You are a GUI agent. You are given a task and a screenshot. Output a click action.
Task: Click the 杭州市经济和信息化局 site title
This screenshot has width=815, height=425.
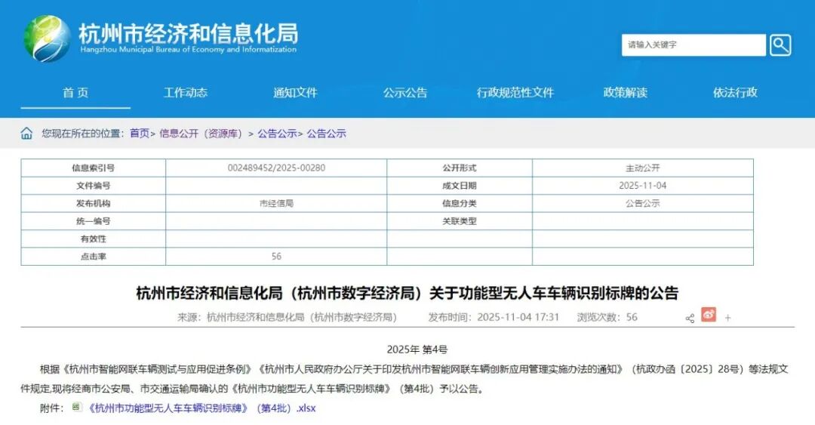click(188, 34)
